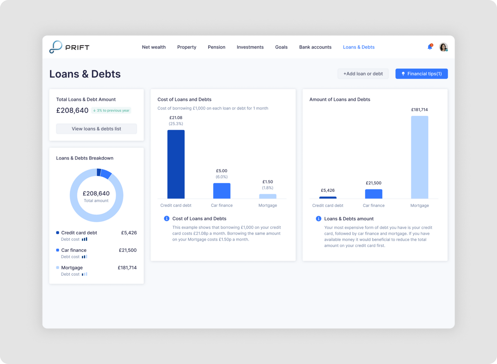497x364 pixels.
Task: Select the Investments tab
Action: click(x=250, y=47)
